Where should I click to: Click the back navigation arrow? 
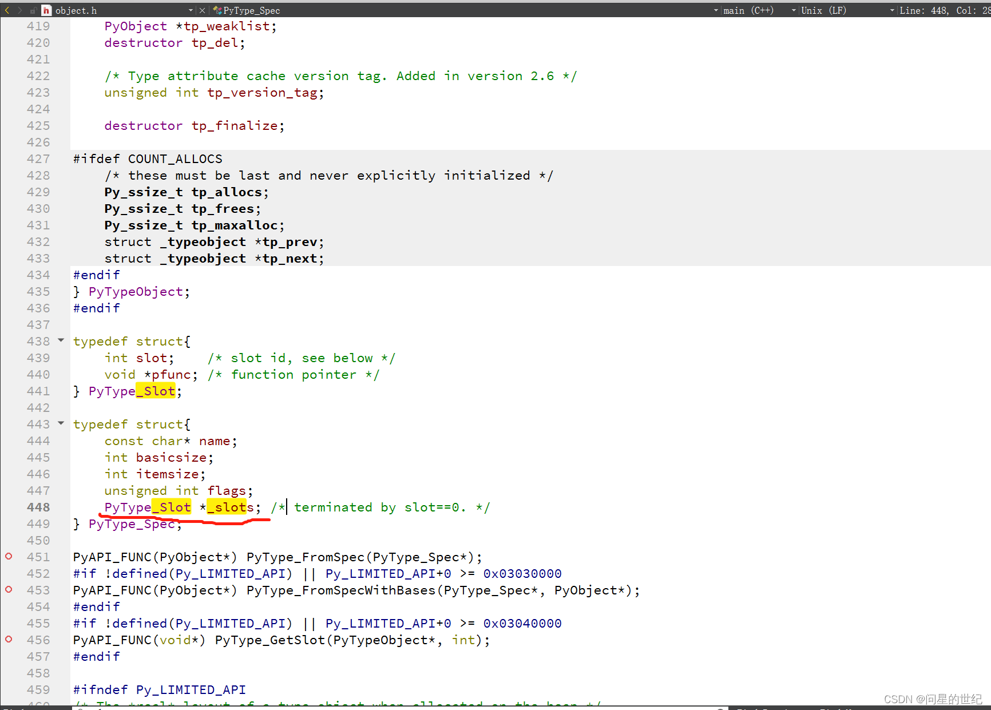click(6, 10)
